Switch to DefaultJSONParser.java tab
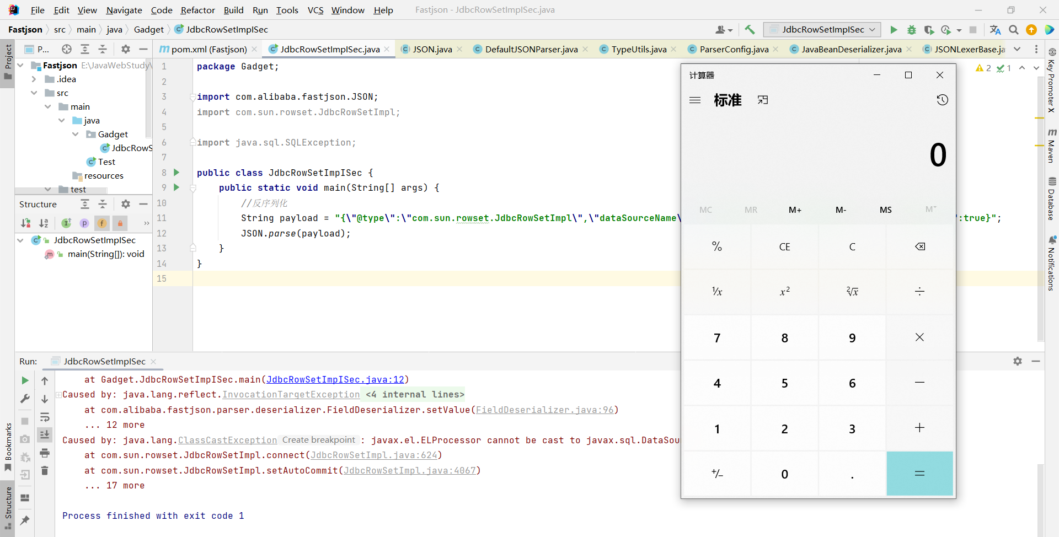1059x537 pixels. pos(531,49)
